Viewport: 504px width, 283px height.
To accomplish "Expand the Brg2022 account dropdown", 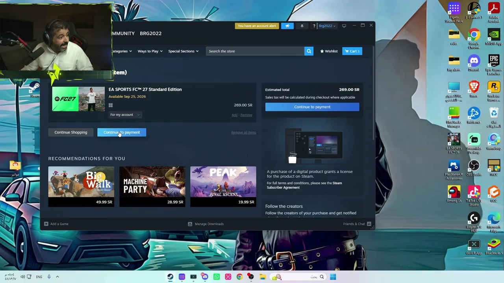I will point(327,26).
